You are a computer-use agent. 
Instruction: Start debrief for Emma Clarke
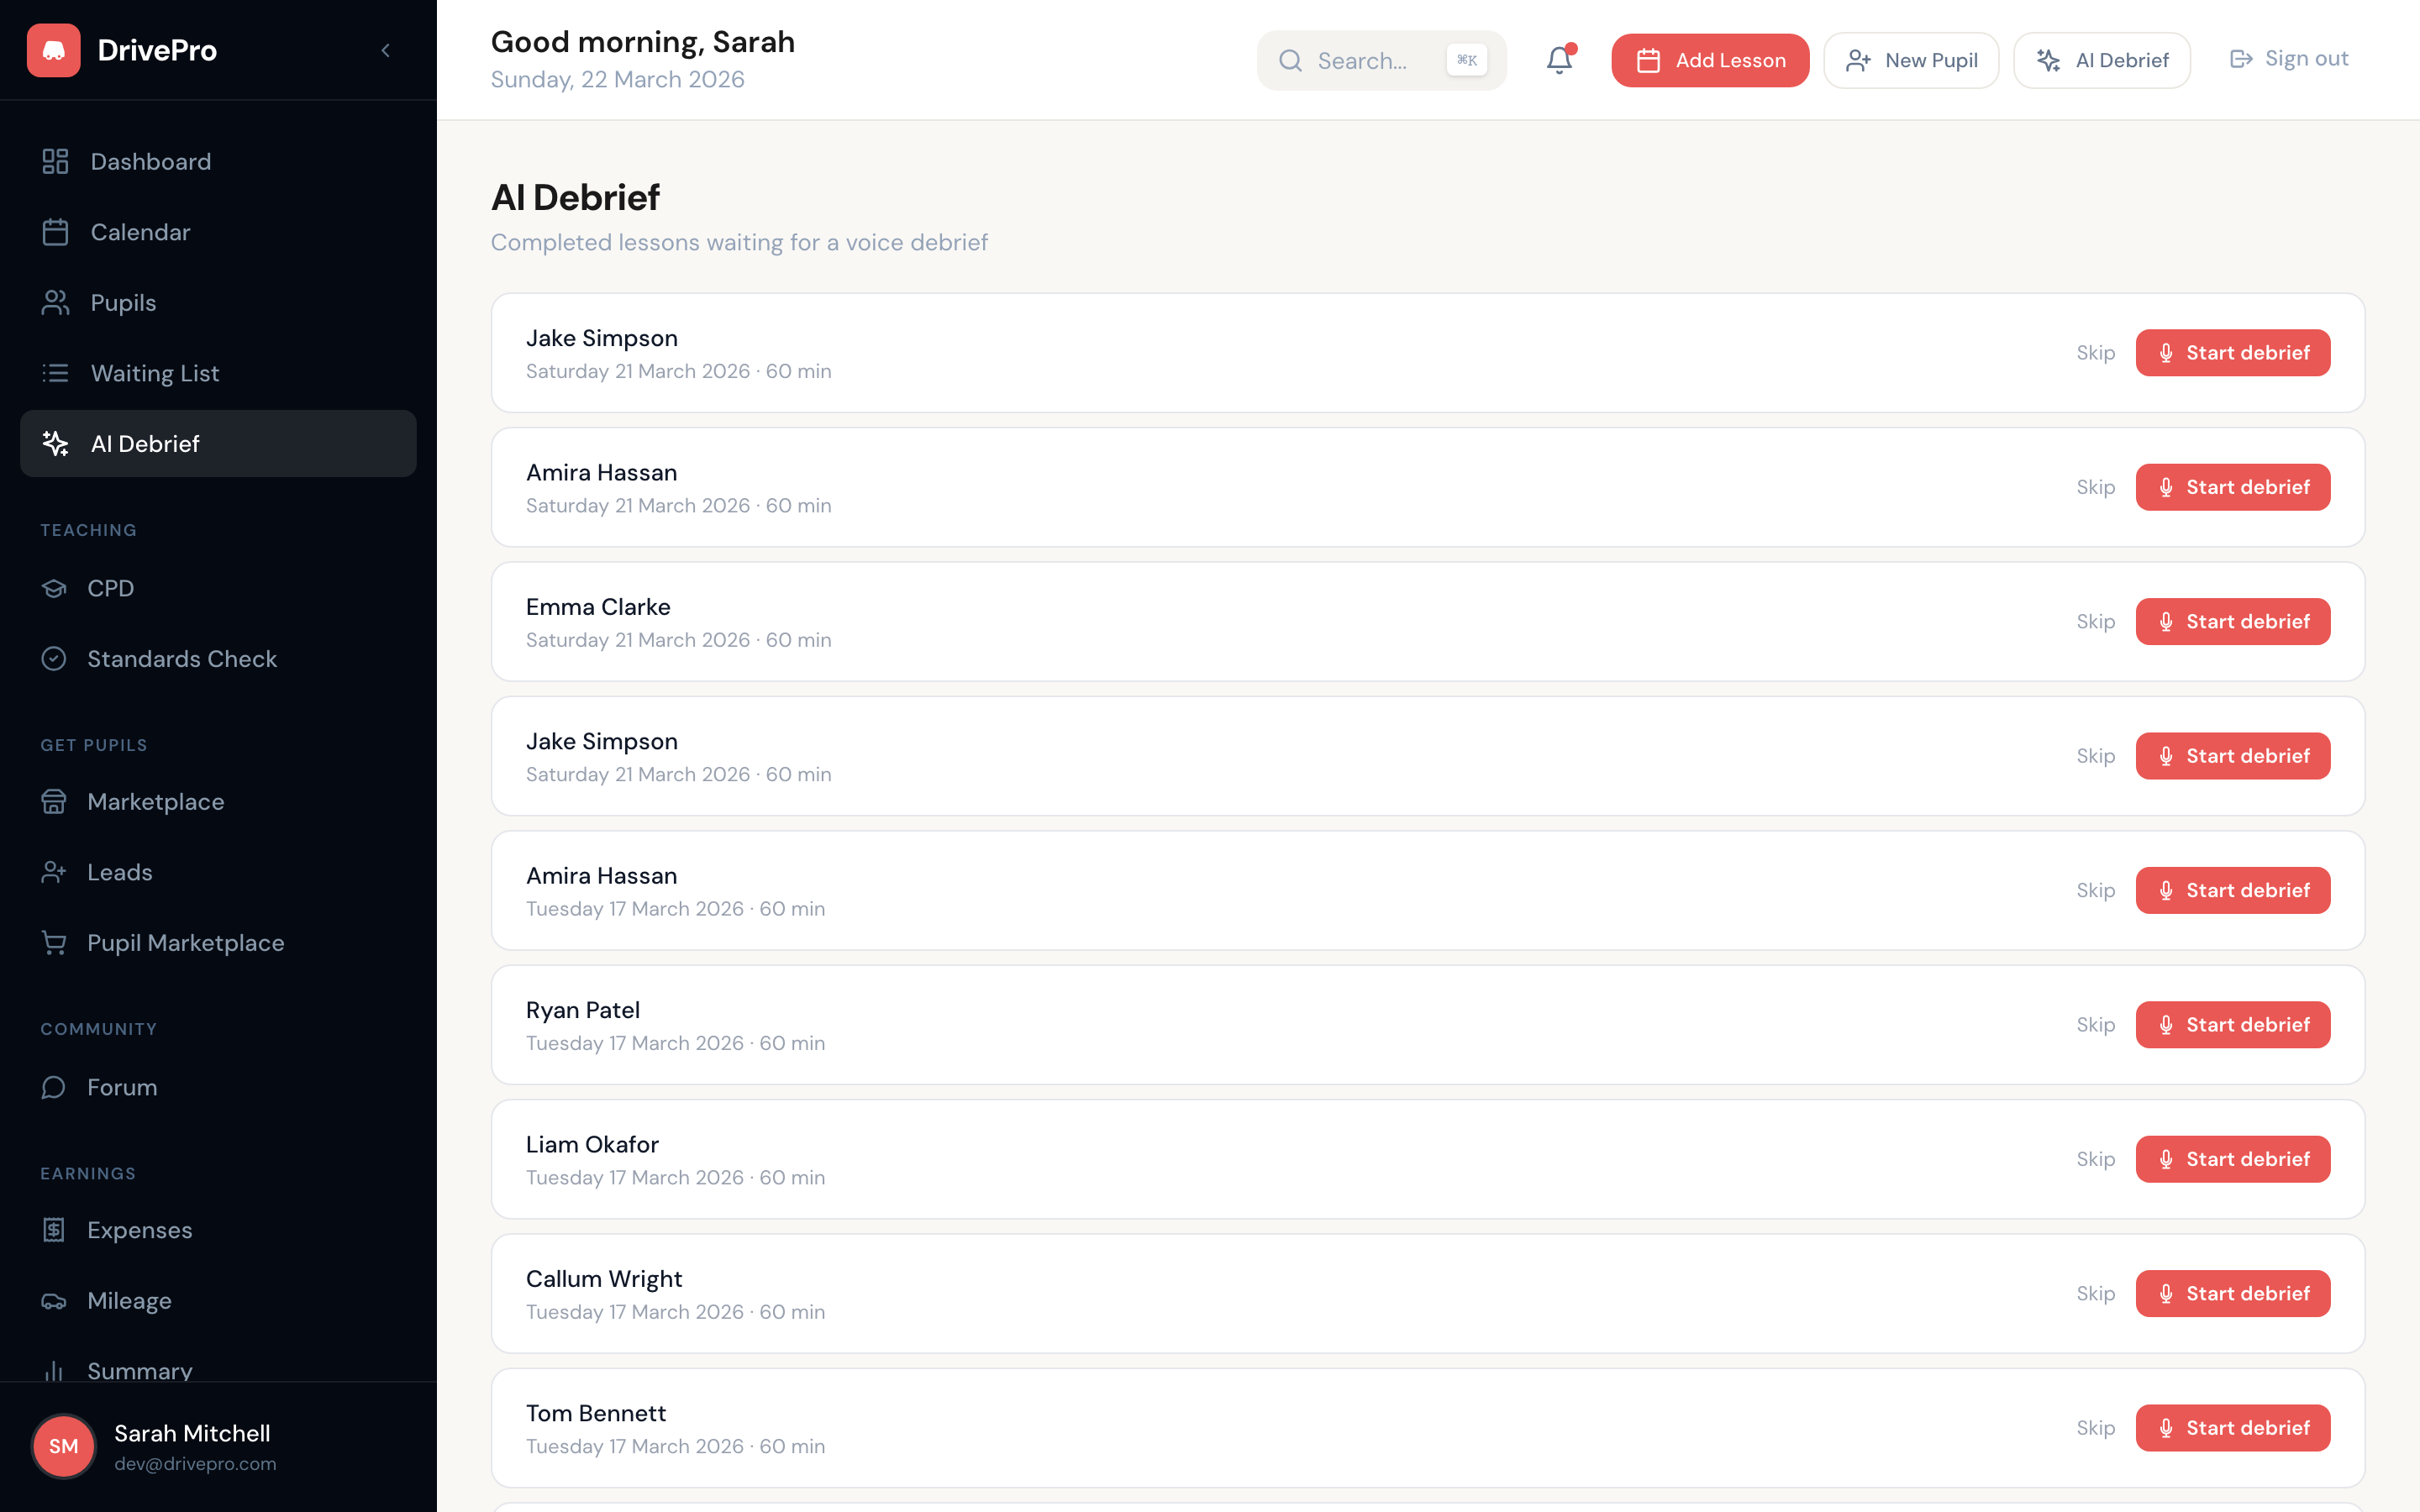(x=2232, y=622)
